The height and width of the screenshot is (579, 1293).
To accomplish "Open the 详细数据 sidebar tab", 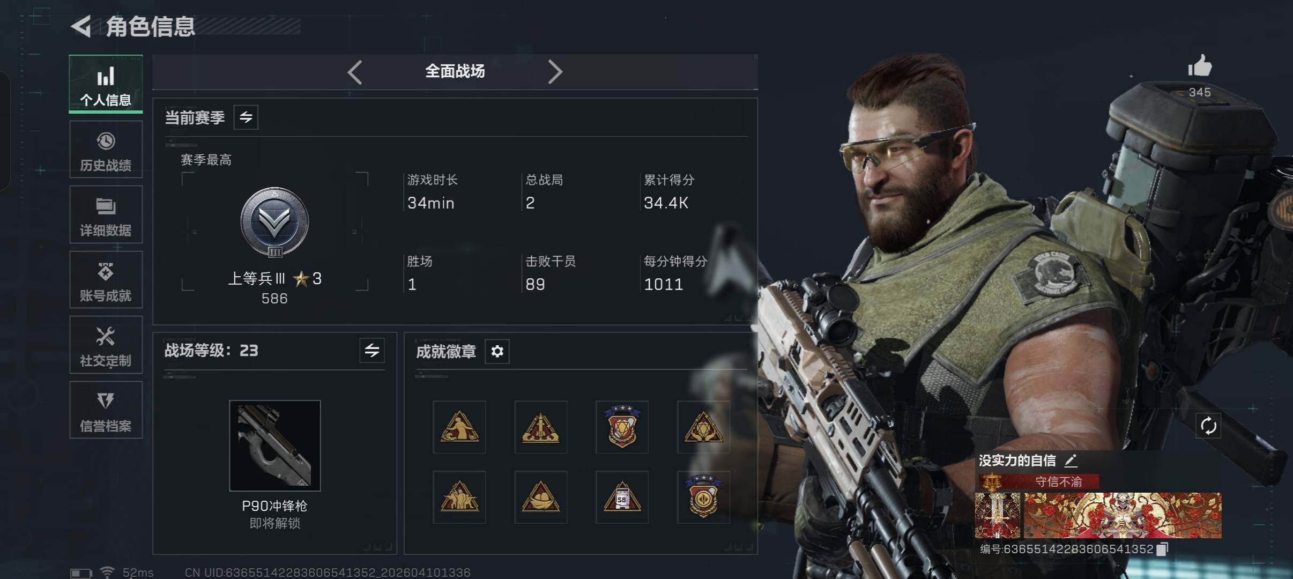I will click(x=106, y=214).
